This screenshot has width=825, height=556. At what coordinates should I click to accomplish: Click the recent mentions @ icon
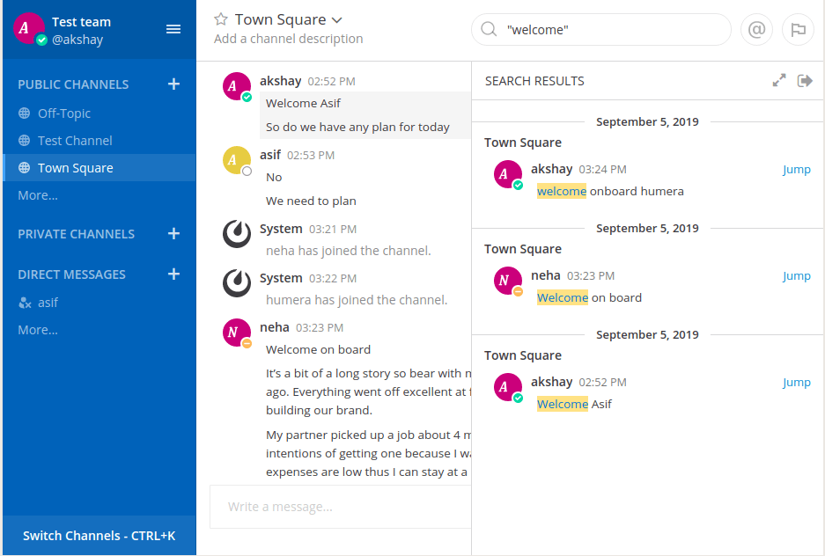[x=756, y=29]
